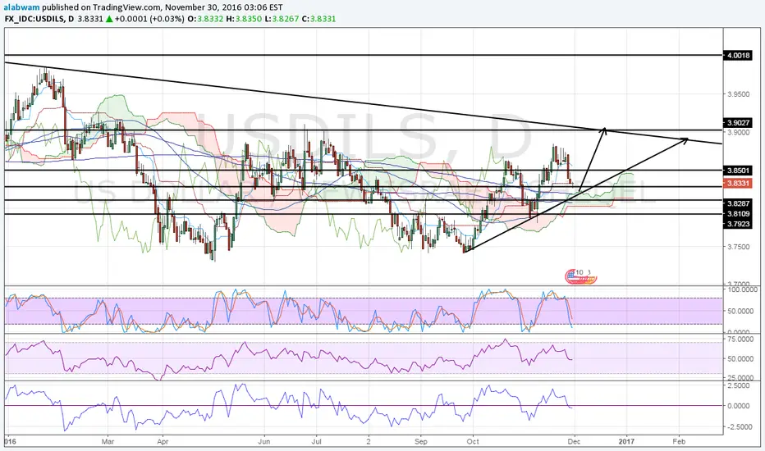The width and height of the screenshot is (765, 451).
Task: Open the alabwam author profile link
Action: 21,7
